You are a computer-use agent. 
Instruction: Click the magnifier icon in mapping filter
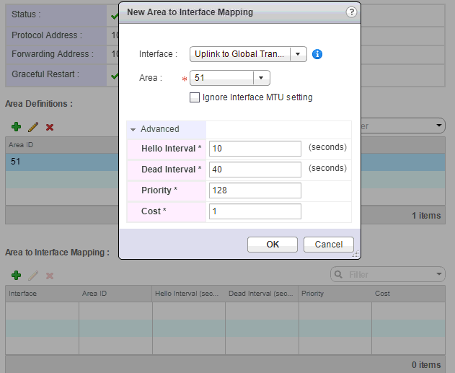pos(339,275)
